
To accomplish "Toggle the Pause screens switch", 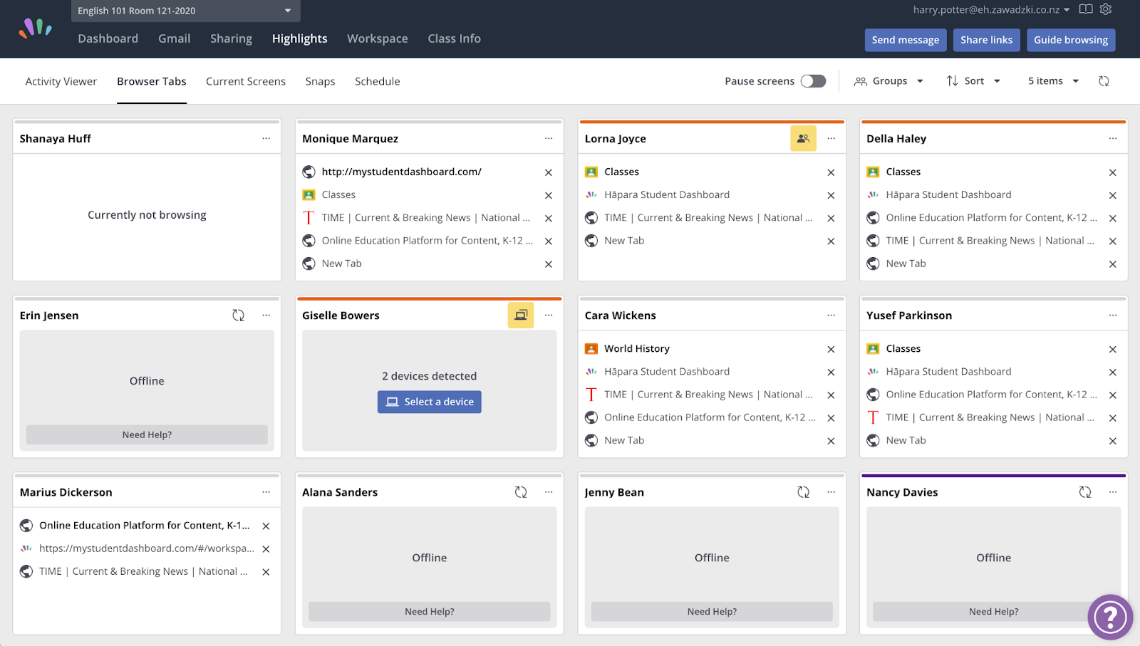I will point(813,81).
